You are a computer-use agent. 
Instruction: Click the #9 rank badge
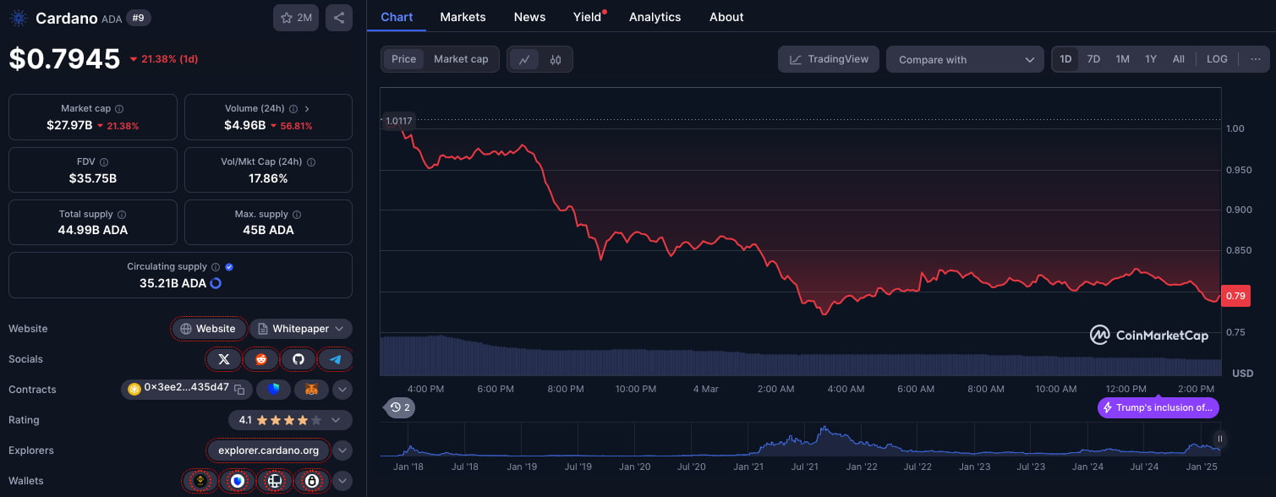pos(139,17)
